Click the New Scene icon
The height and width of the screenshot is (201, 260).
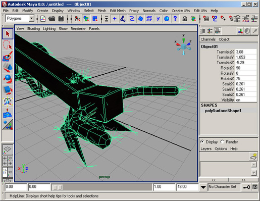pyautogui.click(x=43, y=19)
